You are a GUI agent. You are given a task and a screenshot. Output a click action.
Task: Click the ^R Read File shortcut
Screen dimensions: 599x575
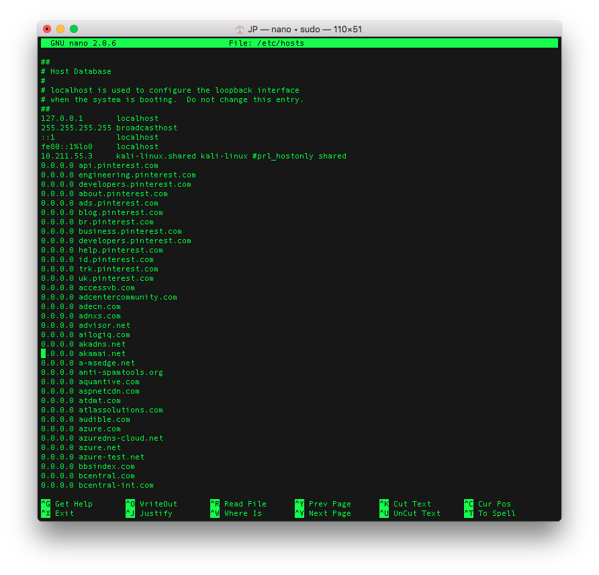pyautogui.click(x=238, y=504)
